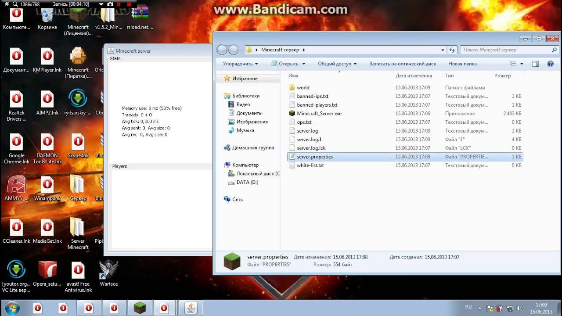Expand the view options dropdown arrow
This screenshot has width=562, height=316.
click(x=522, y=64)
